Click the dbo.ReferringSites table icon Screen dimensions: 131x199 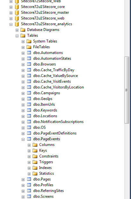(29, 191)
